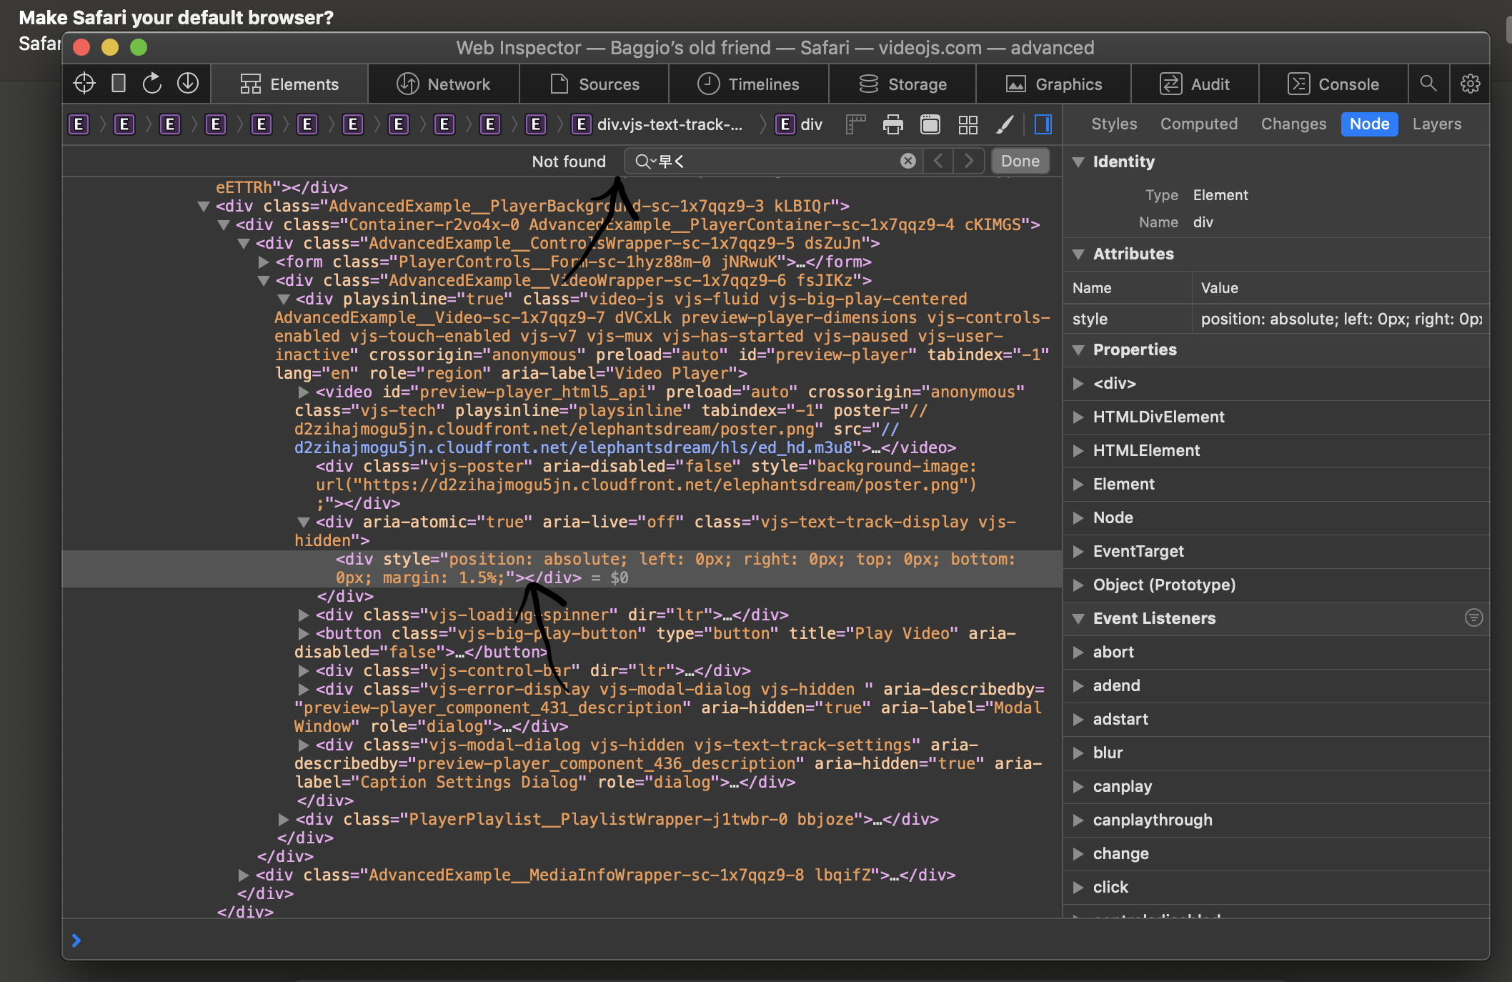Open the Computed sidebar tab
The image size is (1512, 982).
tap(1198, 124)
